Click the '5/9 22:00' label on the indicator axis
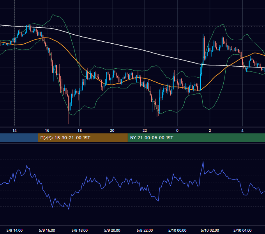The height and width of the screenshot is (234, 265). tap(145, 230)
